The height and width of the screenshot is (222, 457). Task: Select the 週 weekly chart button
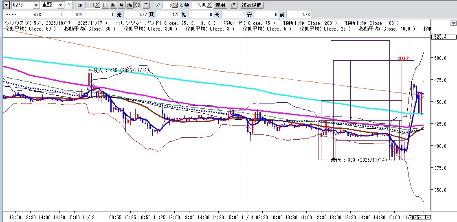pyautogui.click(x=113, y=5)
